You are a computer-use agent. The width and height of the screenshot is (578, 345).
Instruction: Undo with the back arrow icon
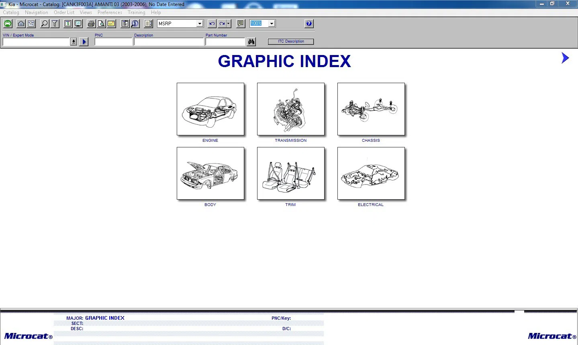pos(212,24)
